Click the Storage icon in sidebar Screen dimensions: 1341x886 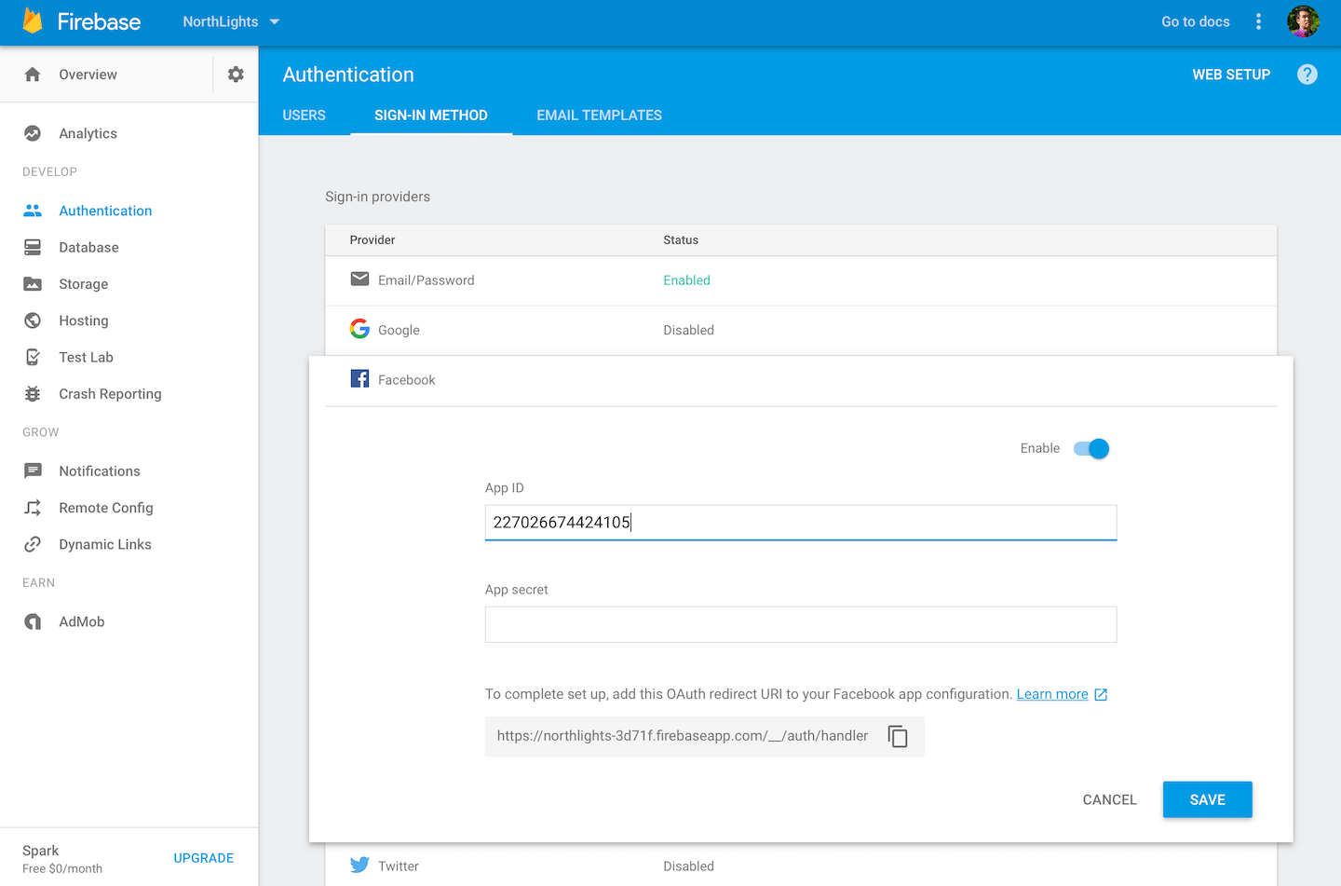[x=33, y=284]
